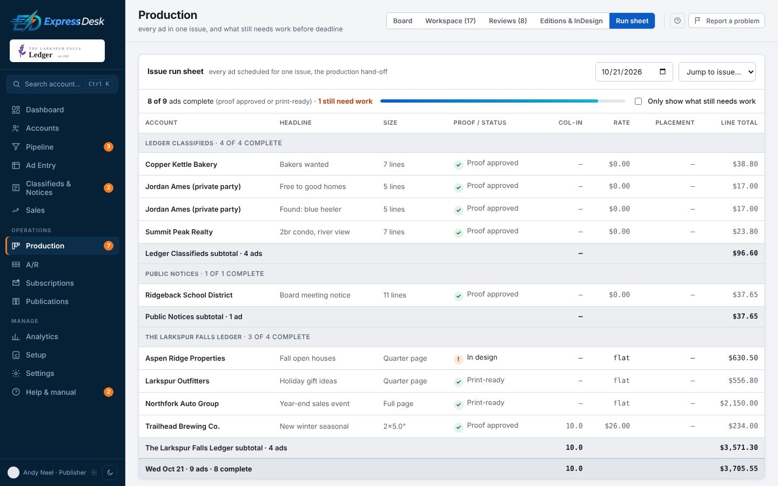This screenshot has width=778, height=486.
Task: Switch to the Board tab
Action: tap(403, 21)
